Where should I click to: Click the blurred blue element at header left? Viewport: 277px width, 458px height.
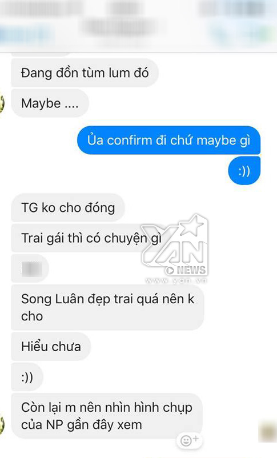click(26, 35)
